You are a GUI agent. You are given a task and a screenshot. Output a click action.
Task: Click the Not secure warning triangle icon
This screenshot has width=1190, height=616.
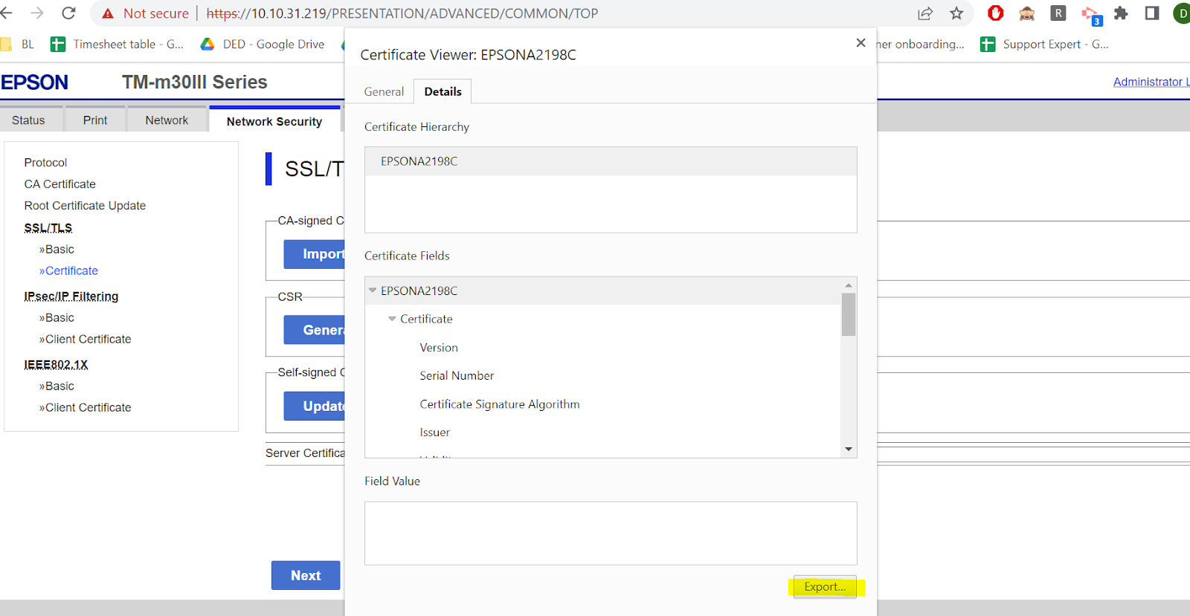coord(108,13)
